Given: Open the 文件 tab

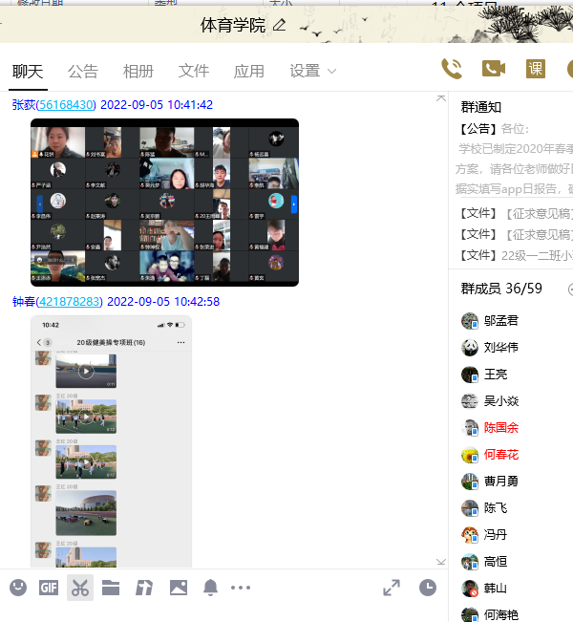Looking at the screenshot, I should click(194, 71).
